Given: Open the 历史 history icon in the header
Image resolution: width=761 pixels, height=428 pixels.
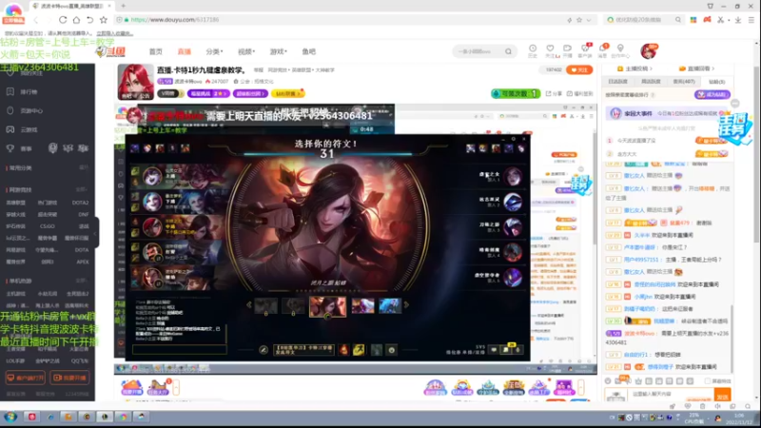Looking at the screenshot, I should (533, 51).
